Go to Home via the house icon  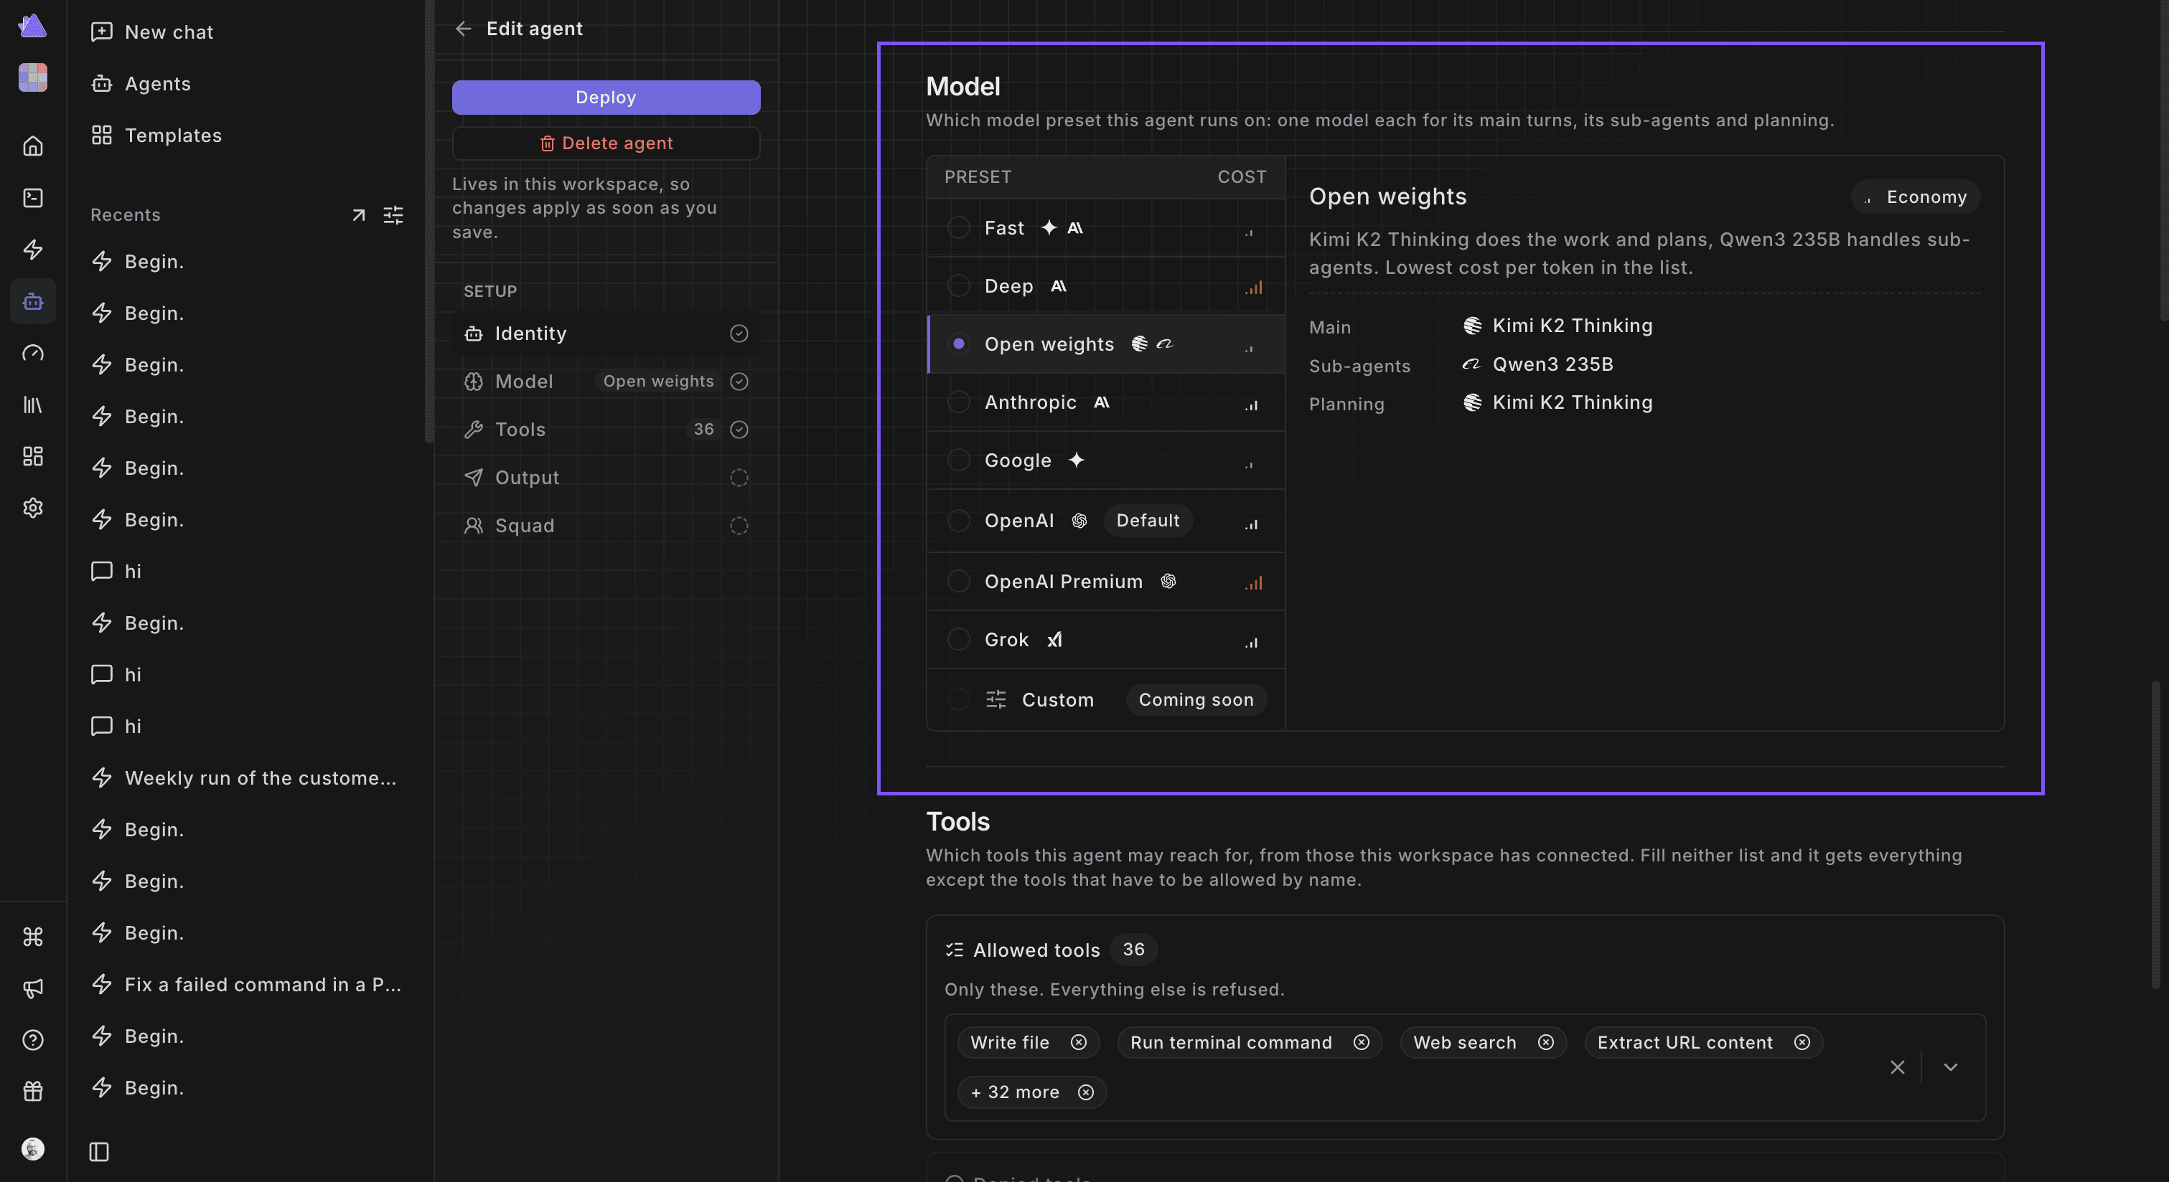click(33, 146)
